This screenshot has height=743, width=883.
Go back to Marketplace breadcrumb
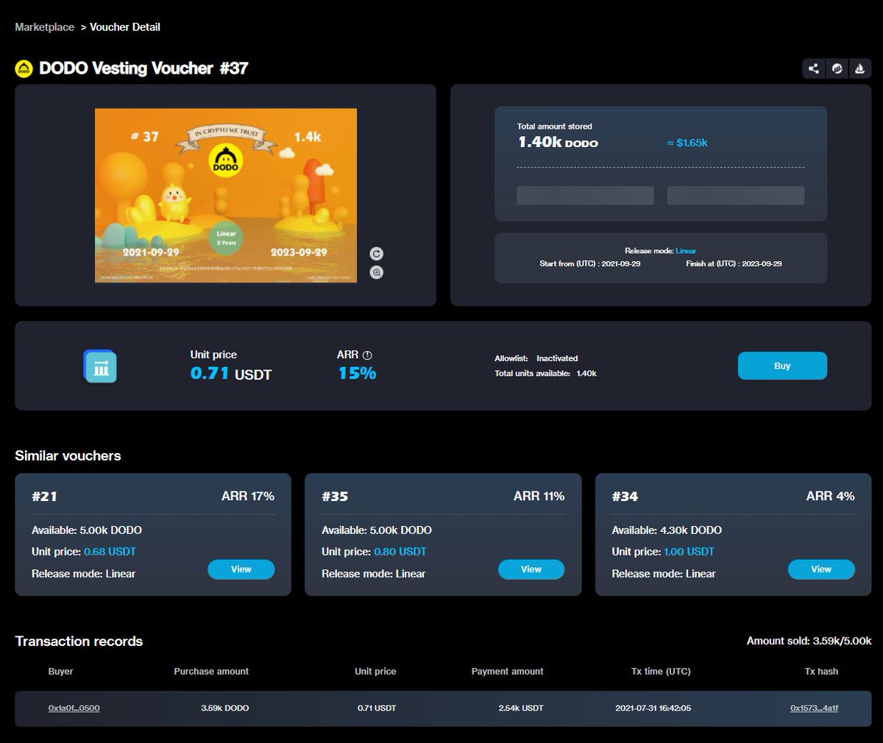[x=44, y=27]
